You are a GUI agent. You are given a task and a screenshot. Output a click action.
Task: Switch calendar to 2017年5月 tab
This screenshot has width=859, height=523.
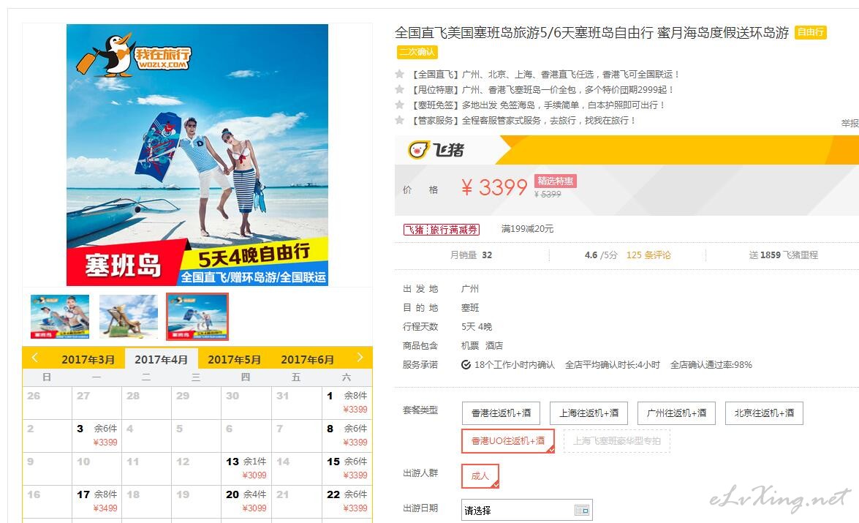click(234, 360)
